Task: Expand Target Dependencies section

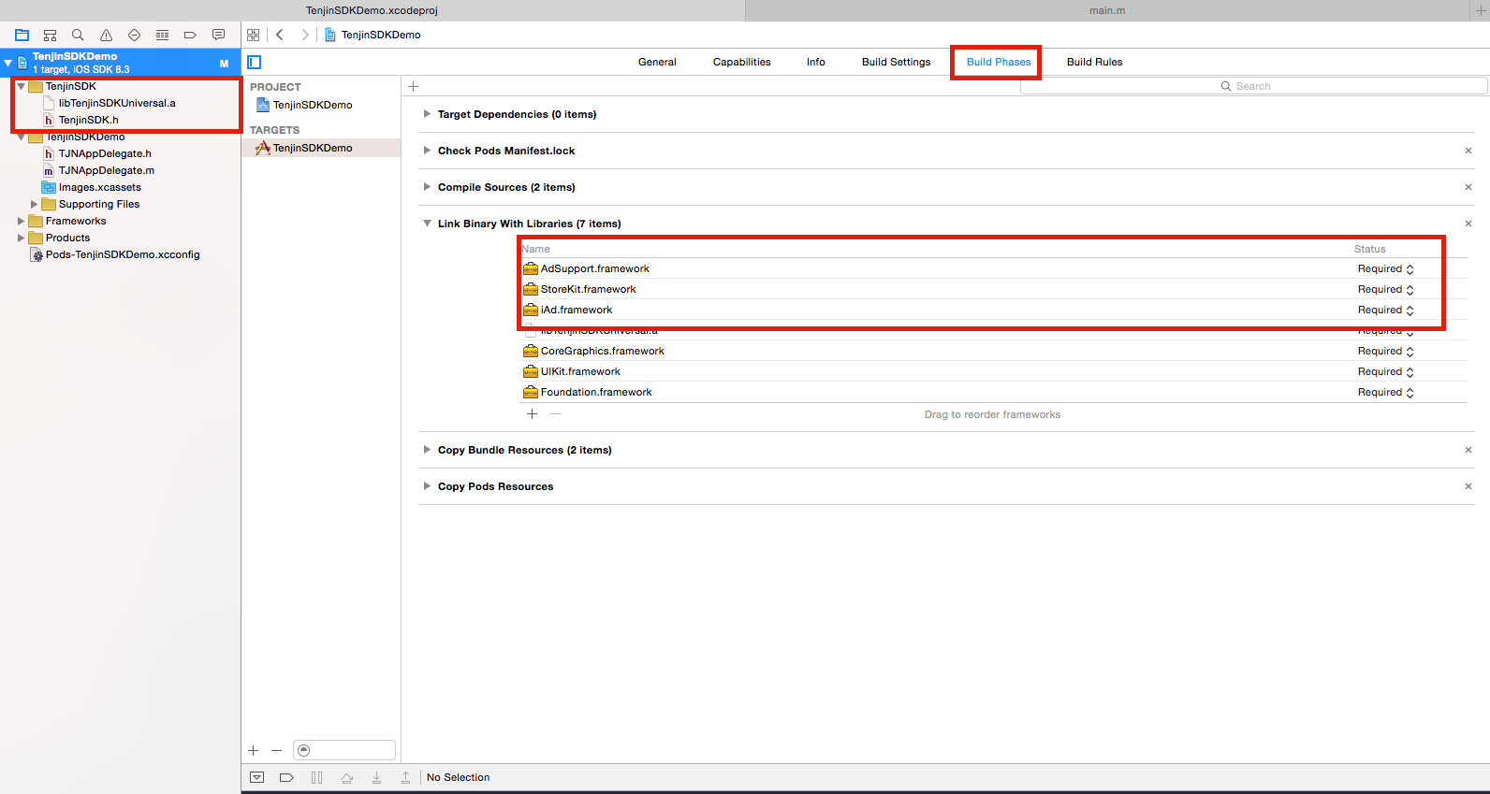Action: tap(427, 114)
